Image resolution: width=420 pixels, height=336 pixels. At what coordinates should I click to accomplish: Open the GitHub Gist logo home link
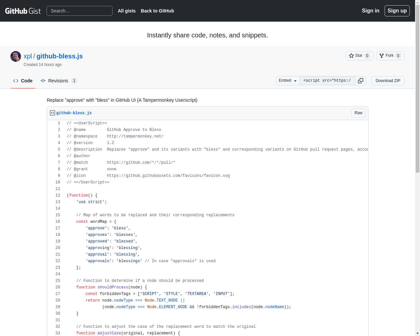tap(23, 11)
